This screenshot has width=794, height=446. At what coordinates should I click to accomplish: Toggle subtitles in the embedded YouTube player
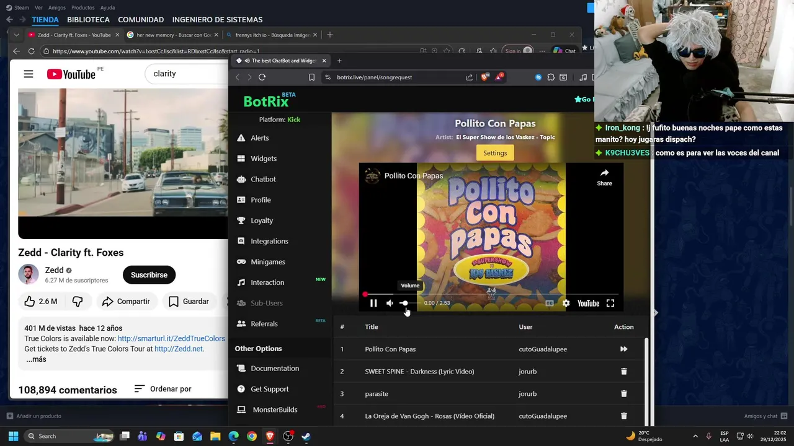(x=550, y=303)
